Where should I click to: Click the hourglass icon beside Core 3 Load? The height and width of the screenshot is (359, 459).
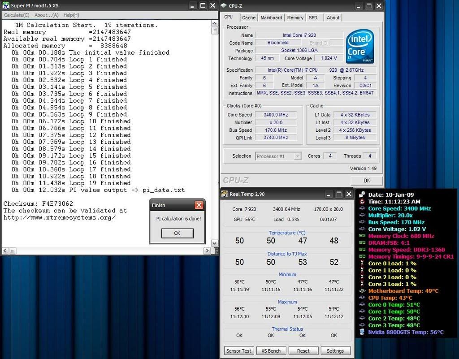point(362,284)
